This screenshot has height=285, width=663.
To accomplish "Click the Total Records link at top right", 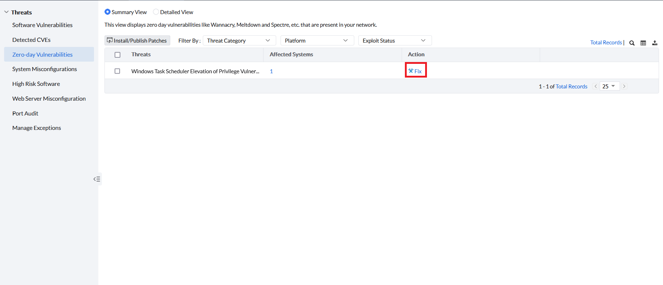I will [x=606, y=42].
